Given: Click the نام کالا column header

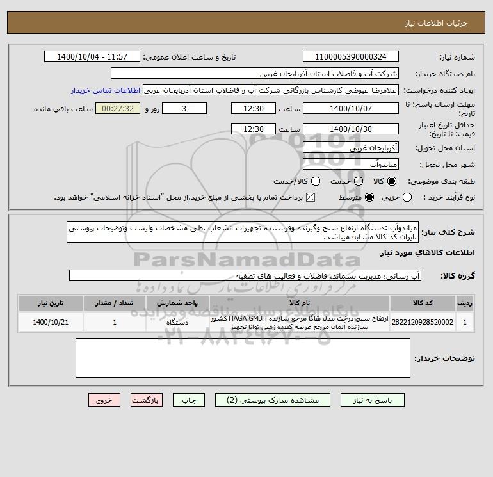Looking at the screenshot, I should (300, 303).
